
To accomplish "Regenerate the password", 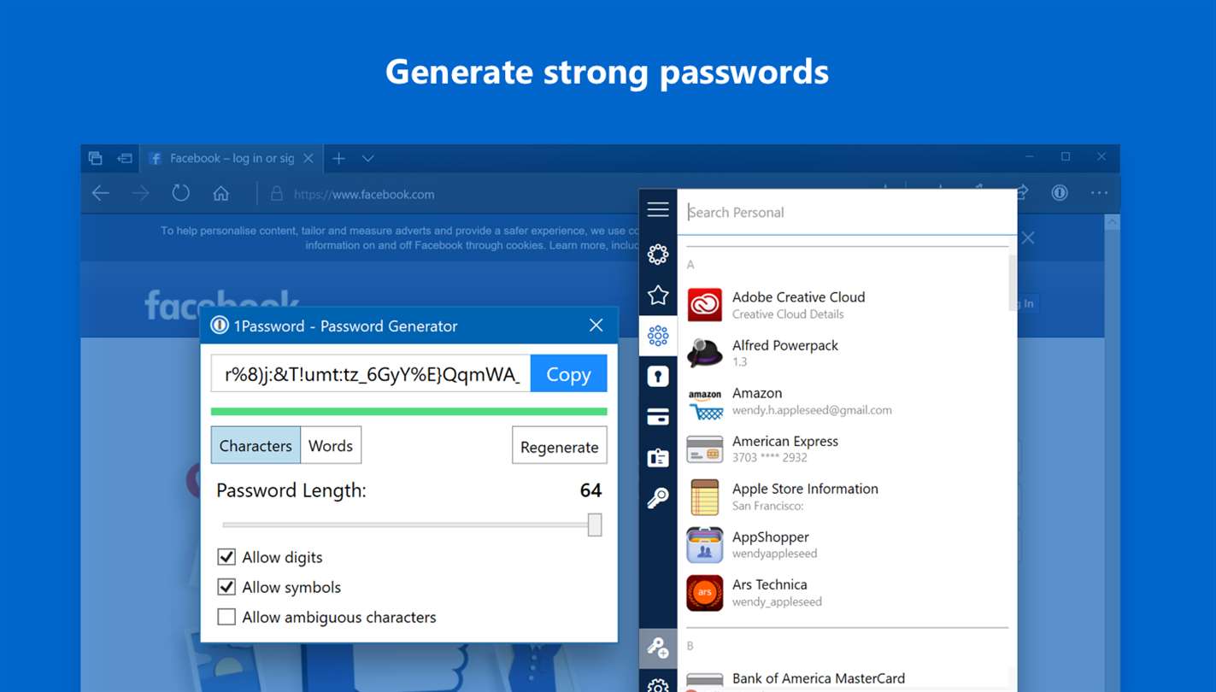I will [x=560, y=446].
